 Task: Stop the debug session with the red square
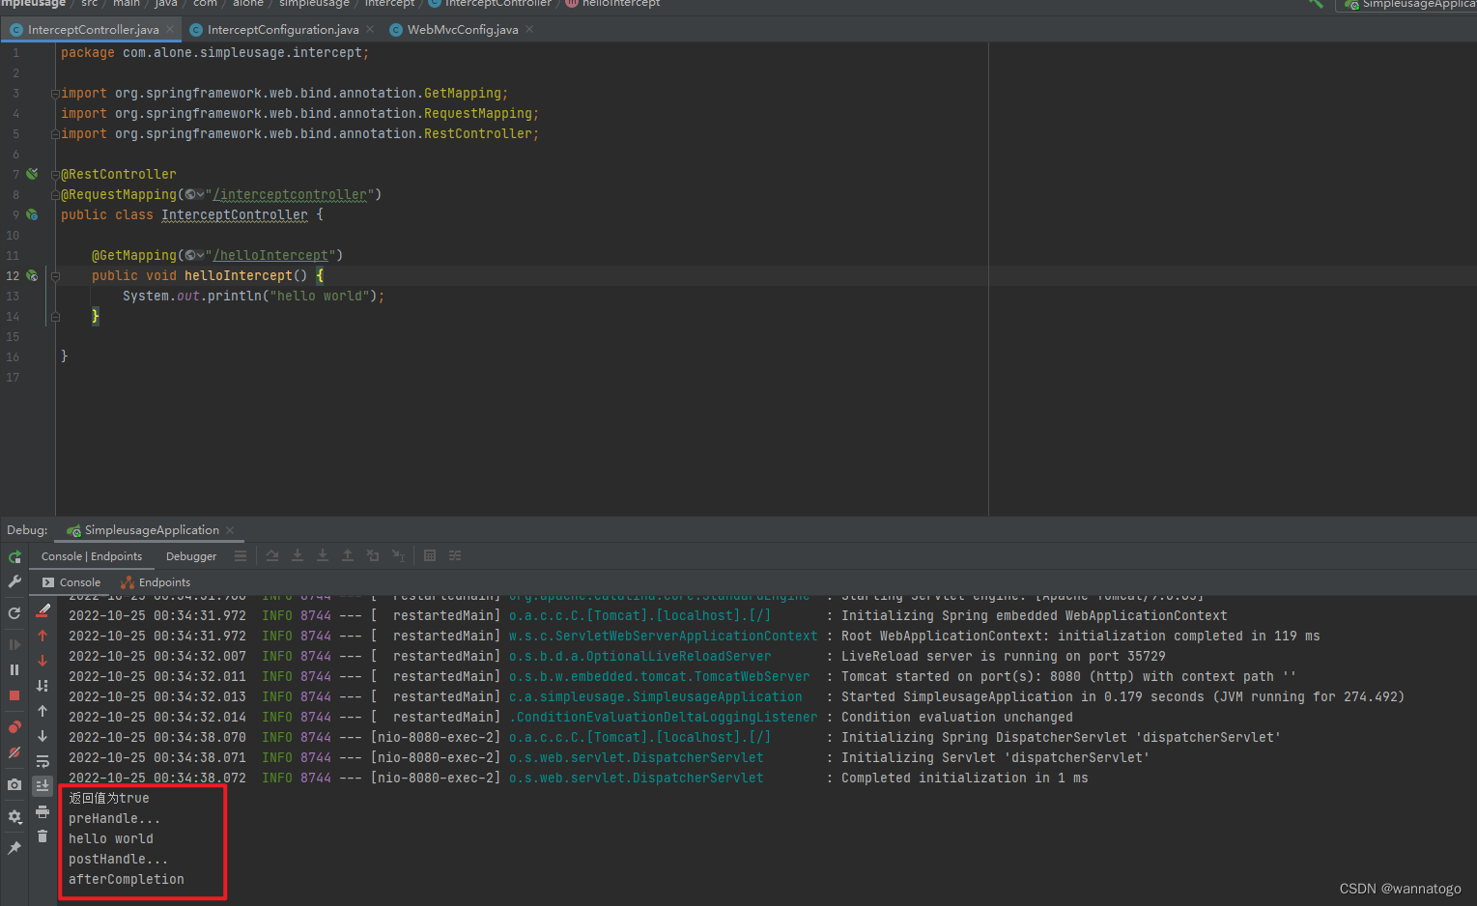14,695
